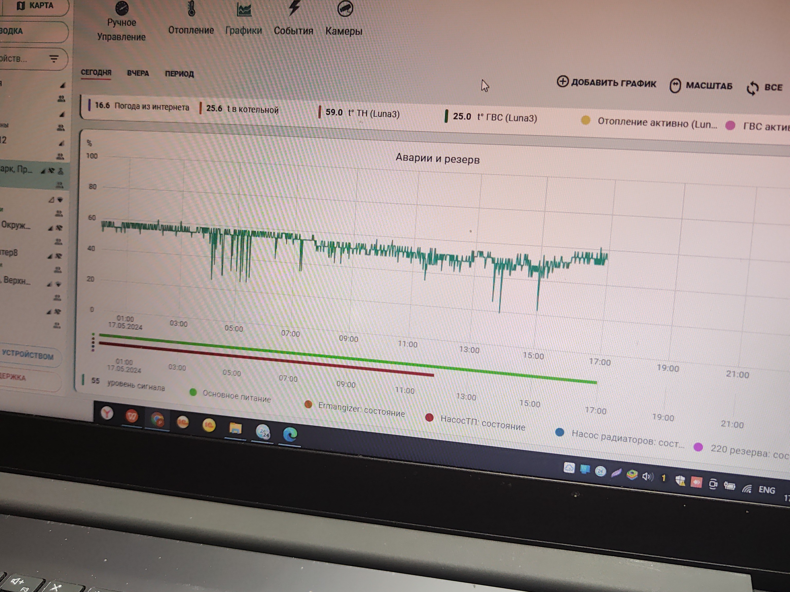This screenshot has height=592, width=790.
Task: Open Графики chart icon
Action: click(x=244, y=10)
